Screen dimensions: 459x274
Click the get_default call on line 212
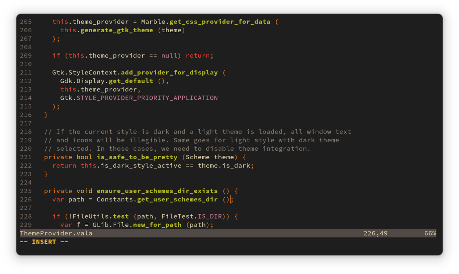tap(131, 81)
